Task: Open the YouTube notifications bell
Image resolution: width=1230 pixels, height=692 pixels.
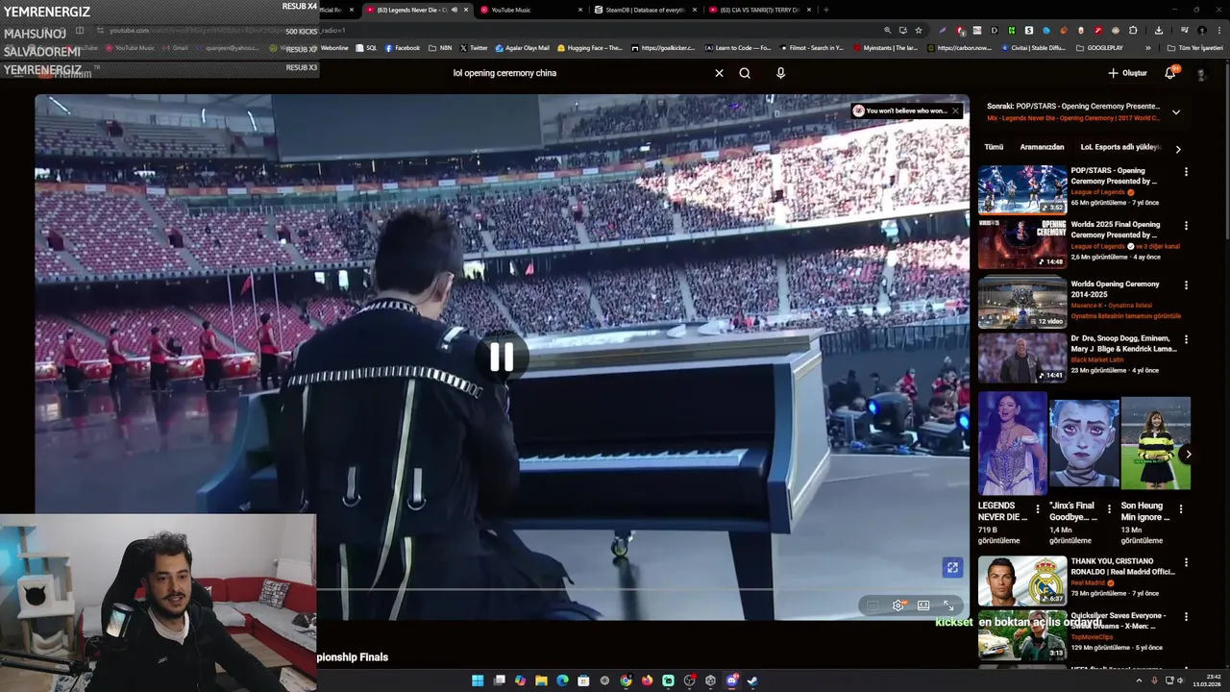Action: tap(1170, 73)
